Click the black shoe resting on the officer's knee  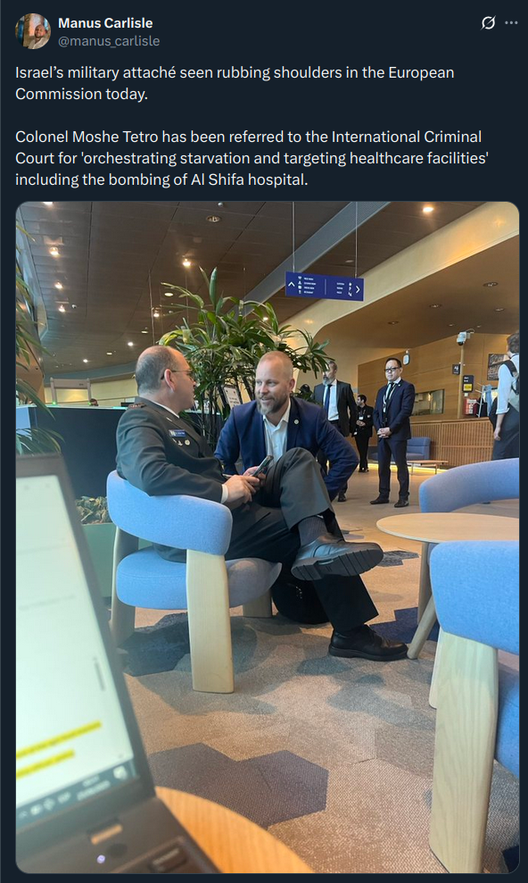click(336, 556)
